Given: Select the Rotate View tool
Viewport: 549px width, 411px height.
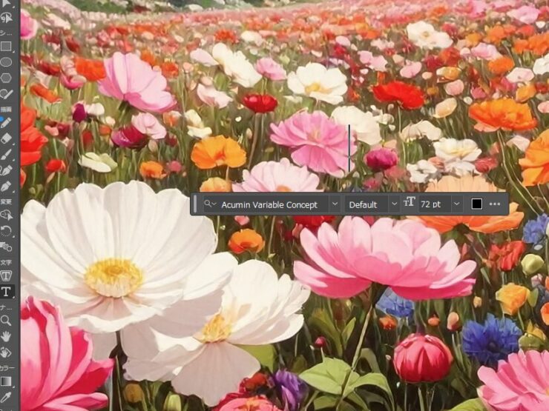Looking at the screenshot, I should (x=6, y=351).
